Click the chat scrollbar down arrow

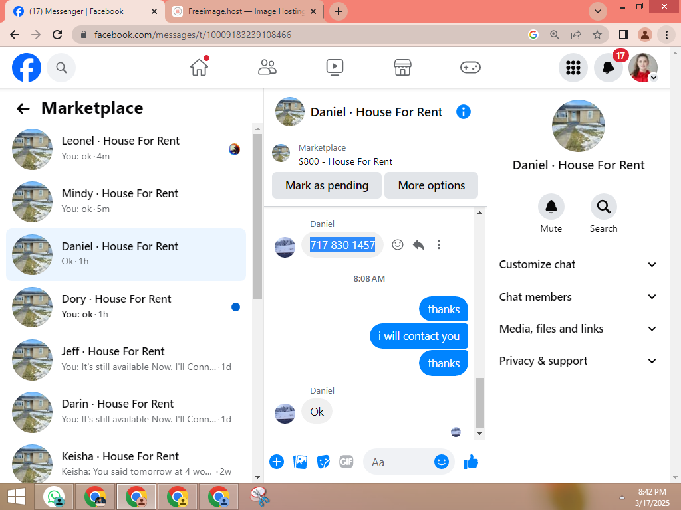479,434
